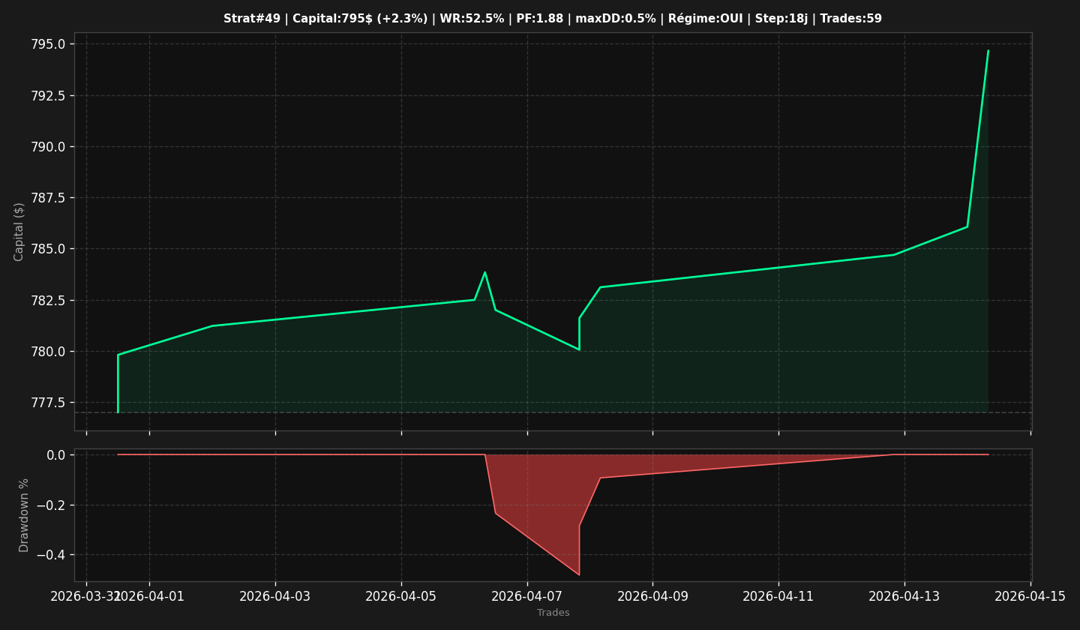Select the "PF:1.88" profit factor text
Screen dimensions: 1080x630
coord(540,19)
